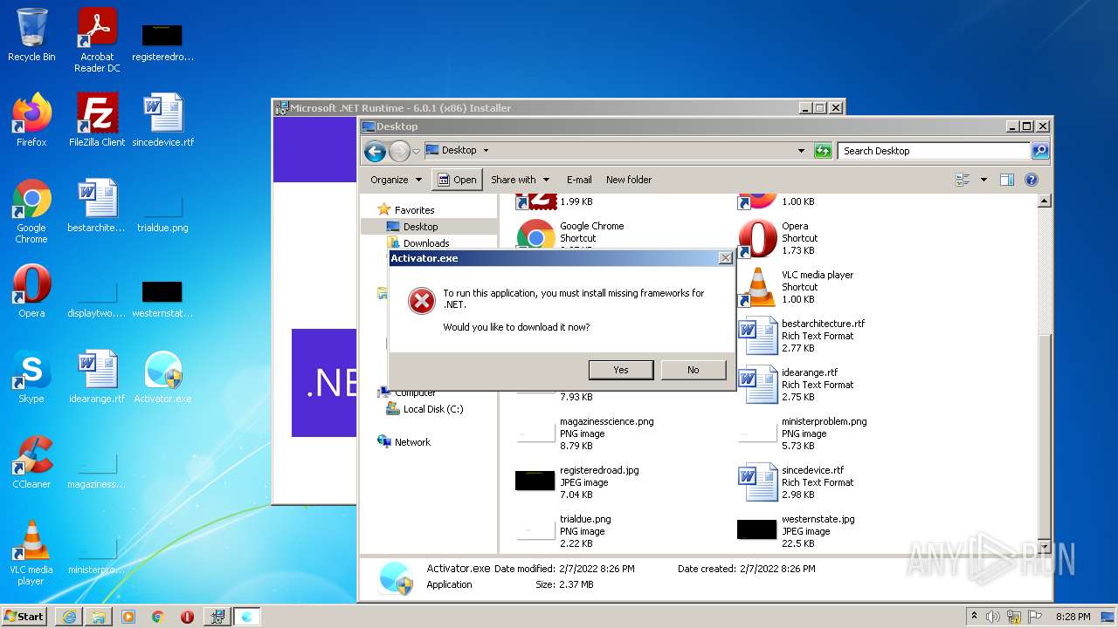This screenshot has height=628, width=1118.
Task: Show hidden system tray icons
Action: (975, 616)
